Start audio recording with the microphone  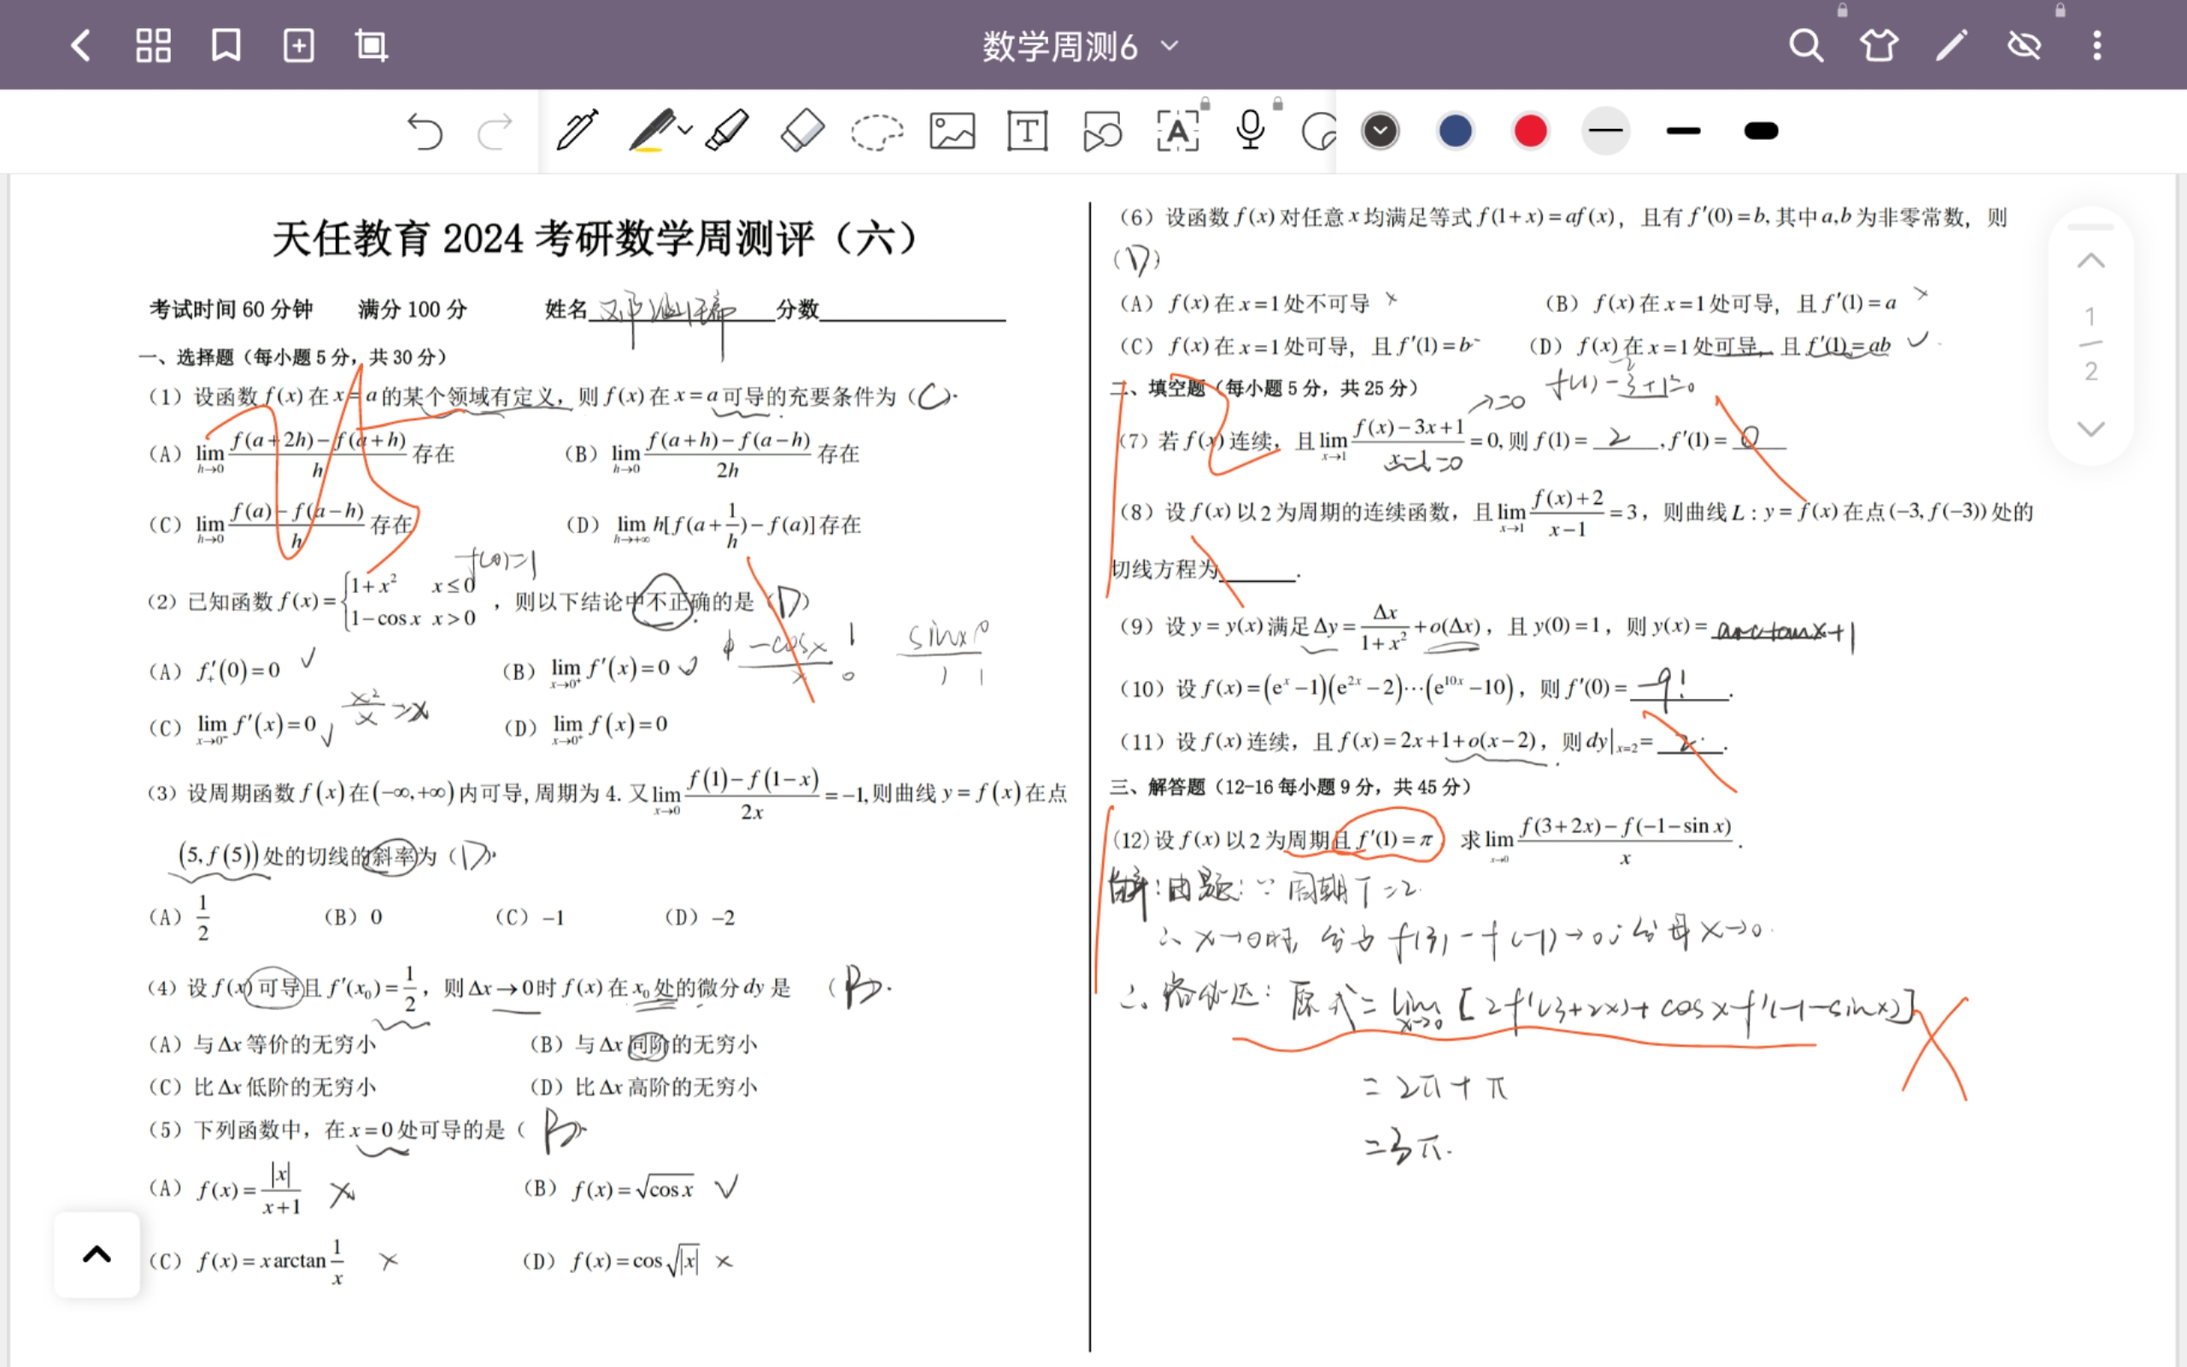point(1251,130)
